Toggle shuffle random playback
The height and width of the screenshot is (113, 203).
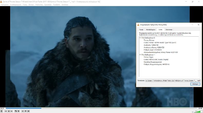pos(28,111)
